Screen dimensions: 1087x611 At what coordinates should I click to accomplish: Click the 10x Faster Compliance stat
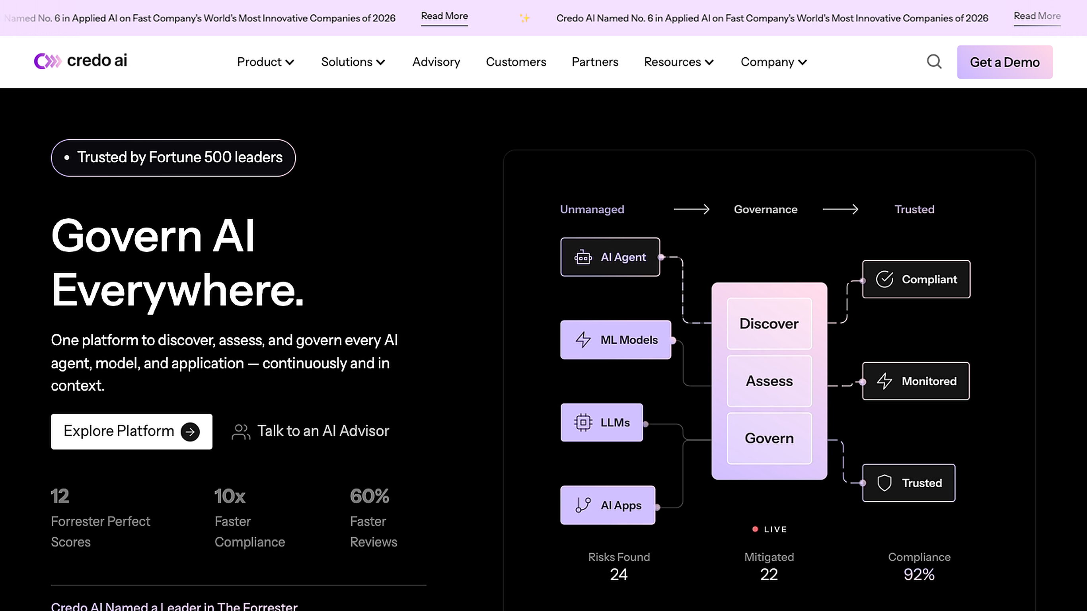click(250, 518)
